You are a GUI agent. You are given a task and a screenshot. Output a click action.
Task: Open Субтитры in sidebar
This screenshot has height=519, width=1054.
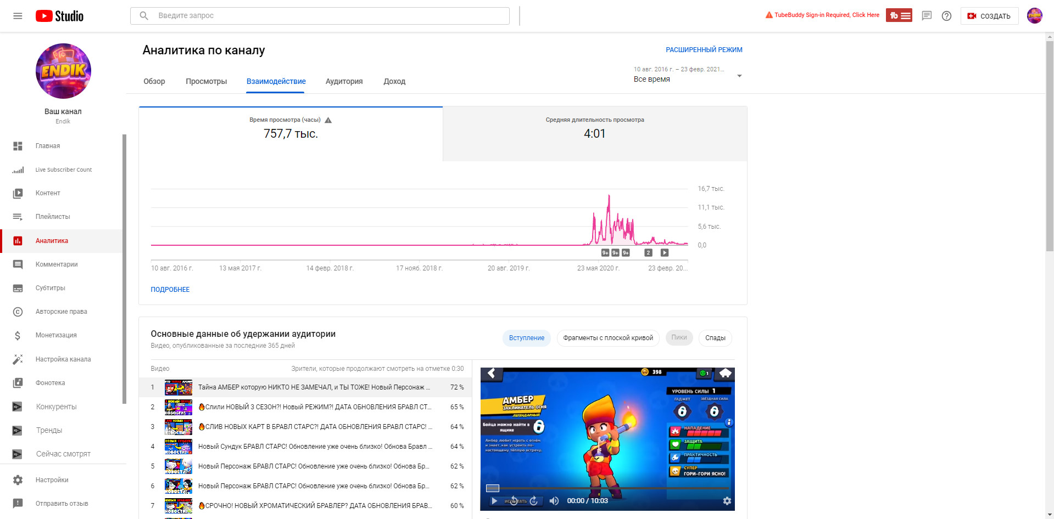click(x=61, y=288)
